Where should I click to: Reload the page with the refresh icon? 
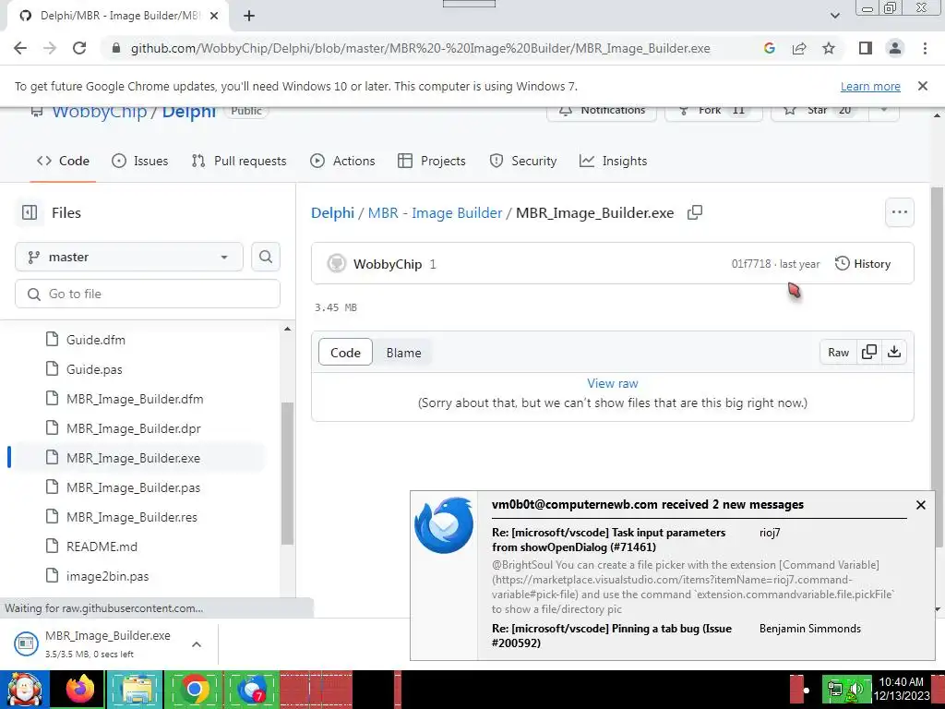79,48
